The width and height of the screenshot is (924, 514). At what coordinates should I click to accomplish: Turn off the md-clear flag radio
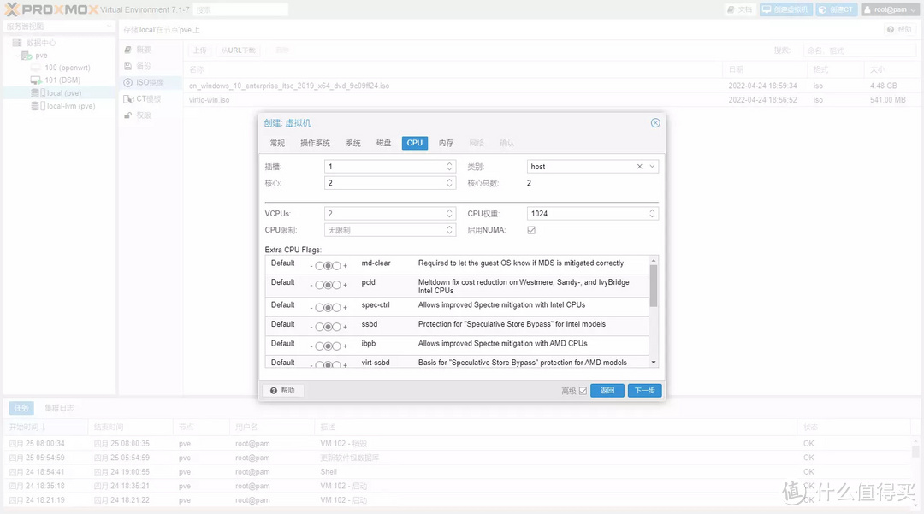click(319, 265)
